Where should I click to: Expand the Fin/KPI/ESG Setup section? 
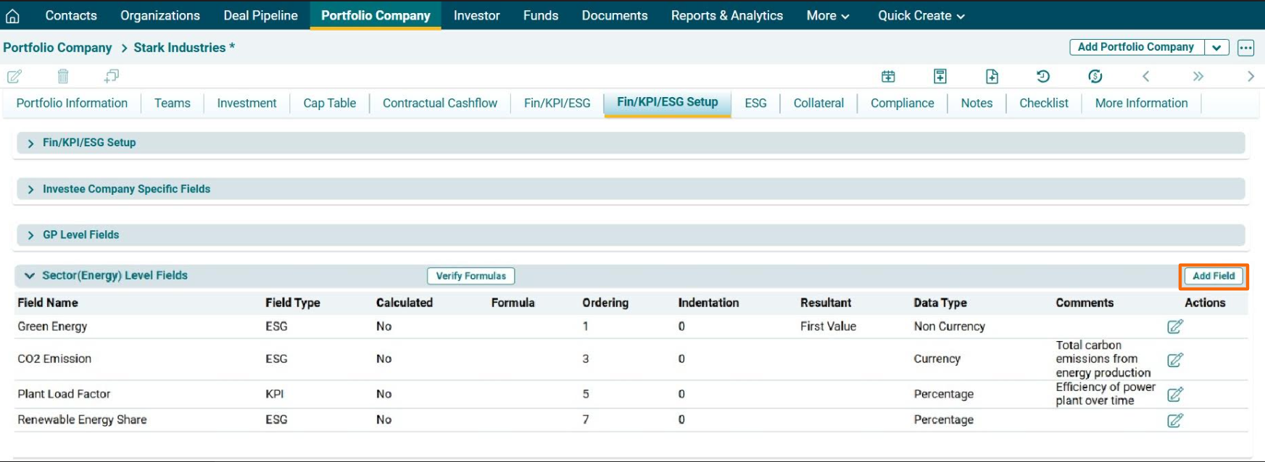pyautogui.click(x=30, y=143)
